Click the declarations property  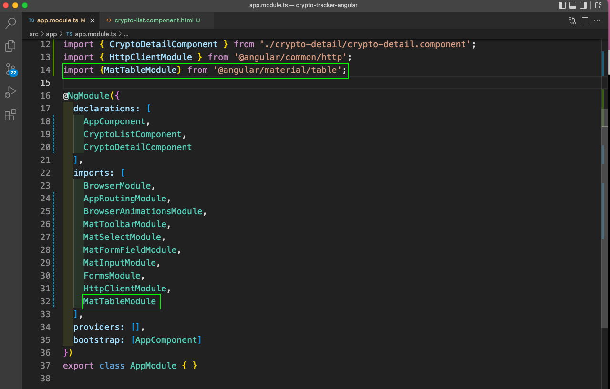104,109
